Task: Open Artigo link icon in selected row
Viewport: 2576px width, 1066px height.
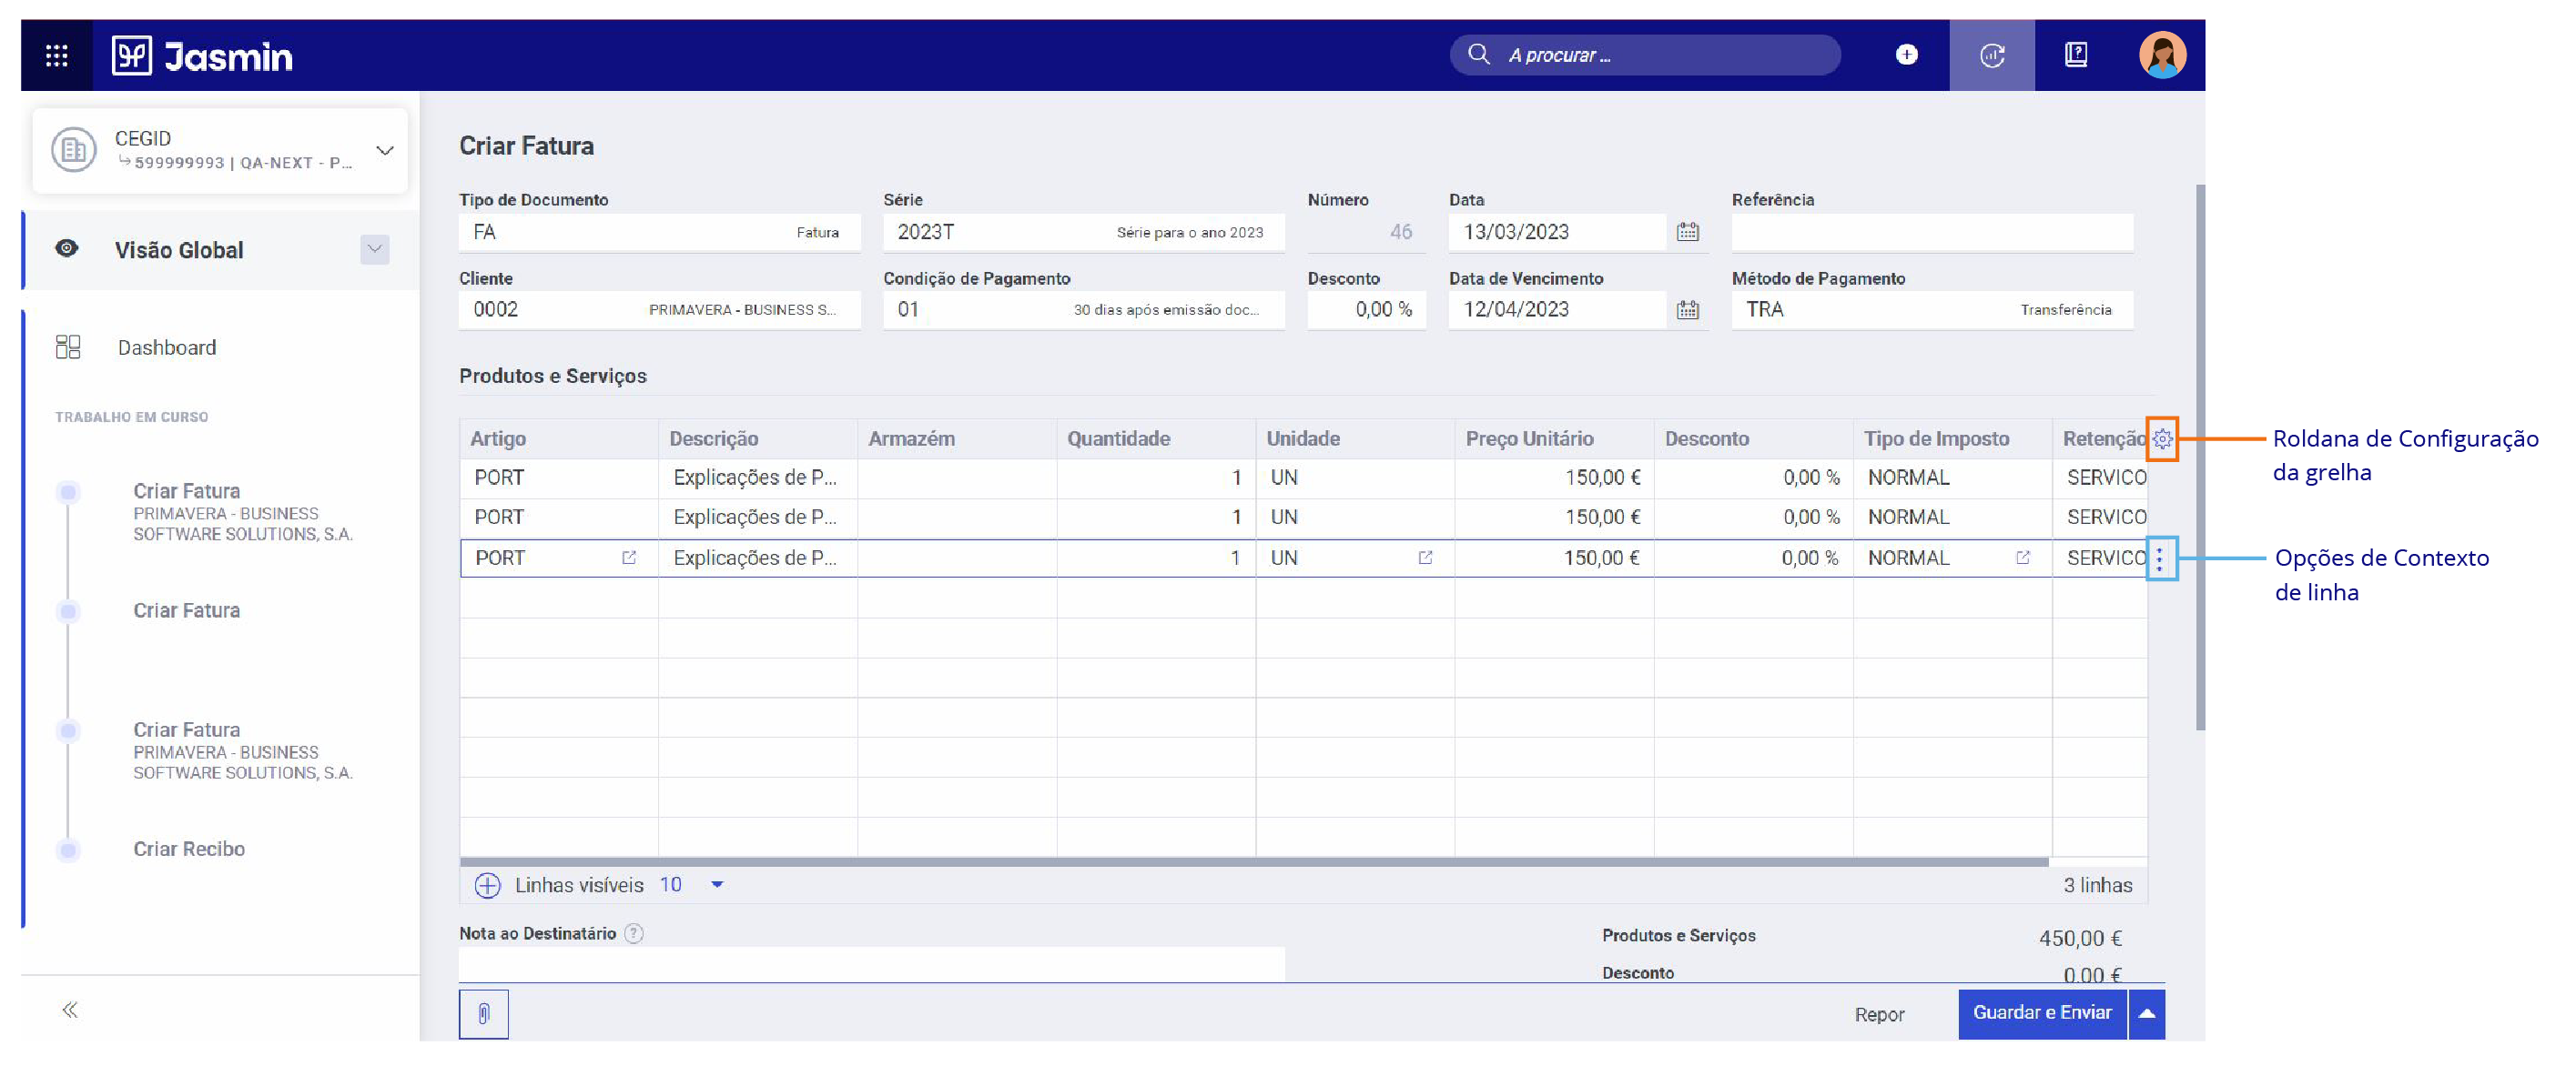Action: click(629, 558)
